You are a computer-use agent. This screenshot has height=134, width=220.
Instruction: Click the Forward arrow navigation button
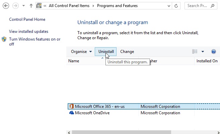(15, 6)
